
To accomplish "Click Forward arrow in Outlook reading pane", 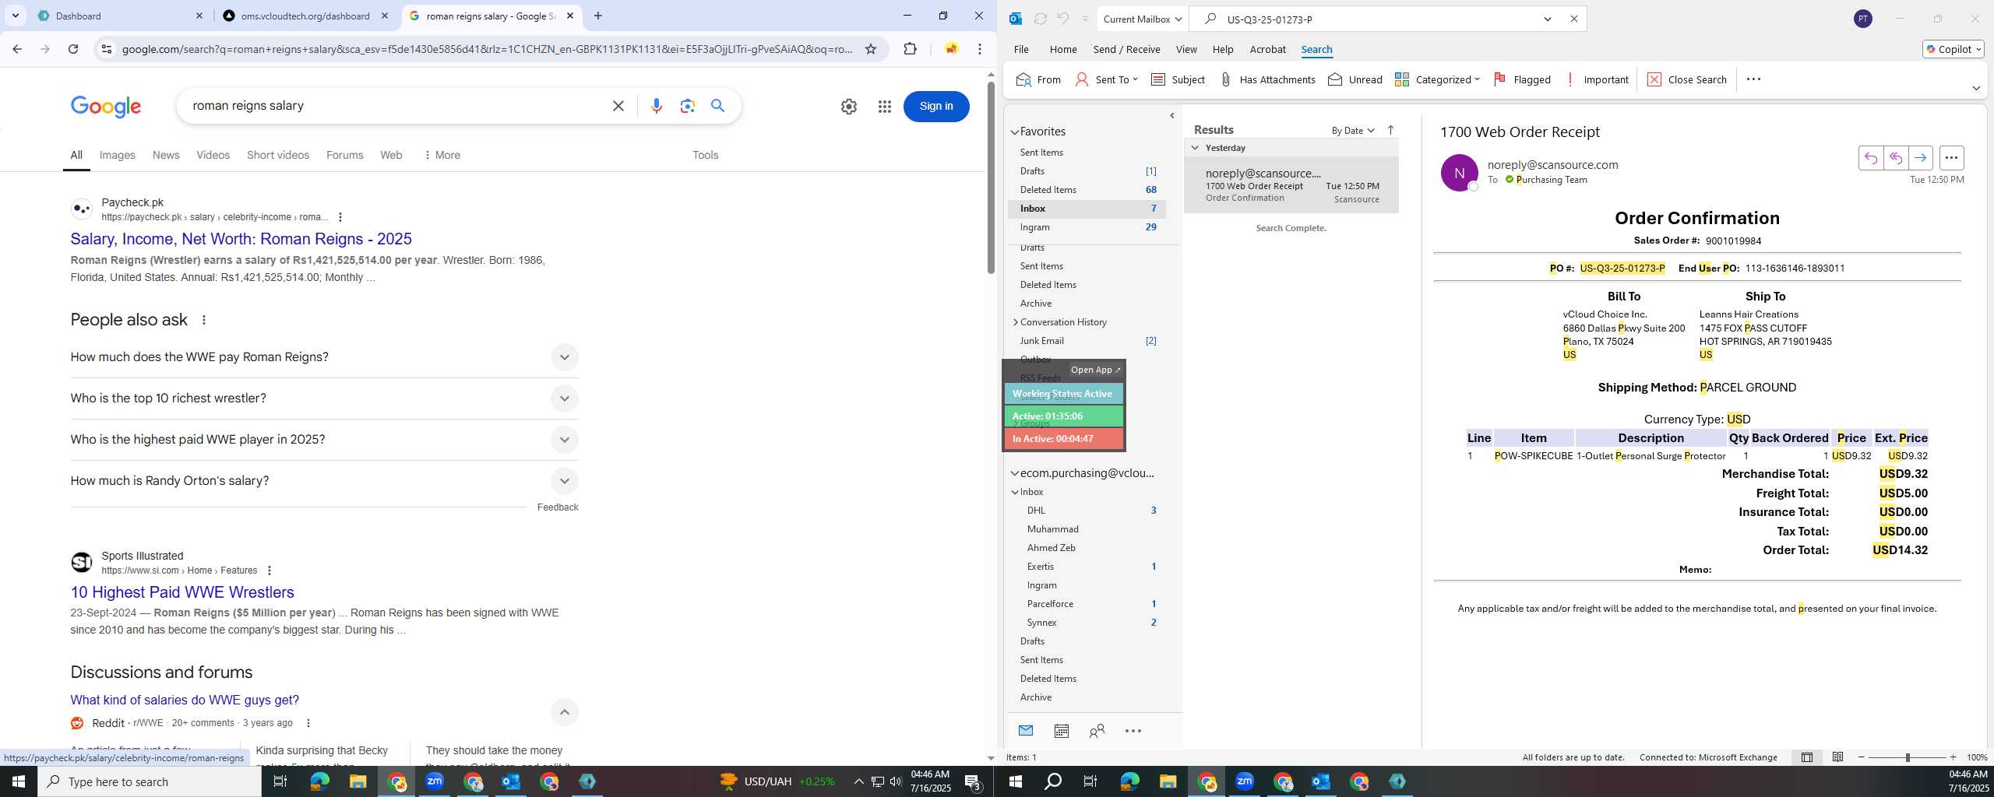I will [x=1920, y=158].
